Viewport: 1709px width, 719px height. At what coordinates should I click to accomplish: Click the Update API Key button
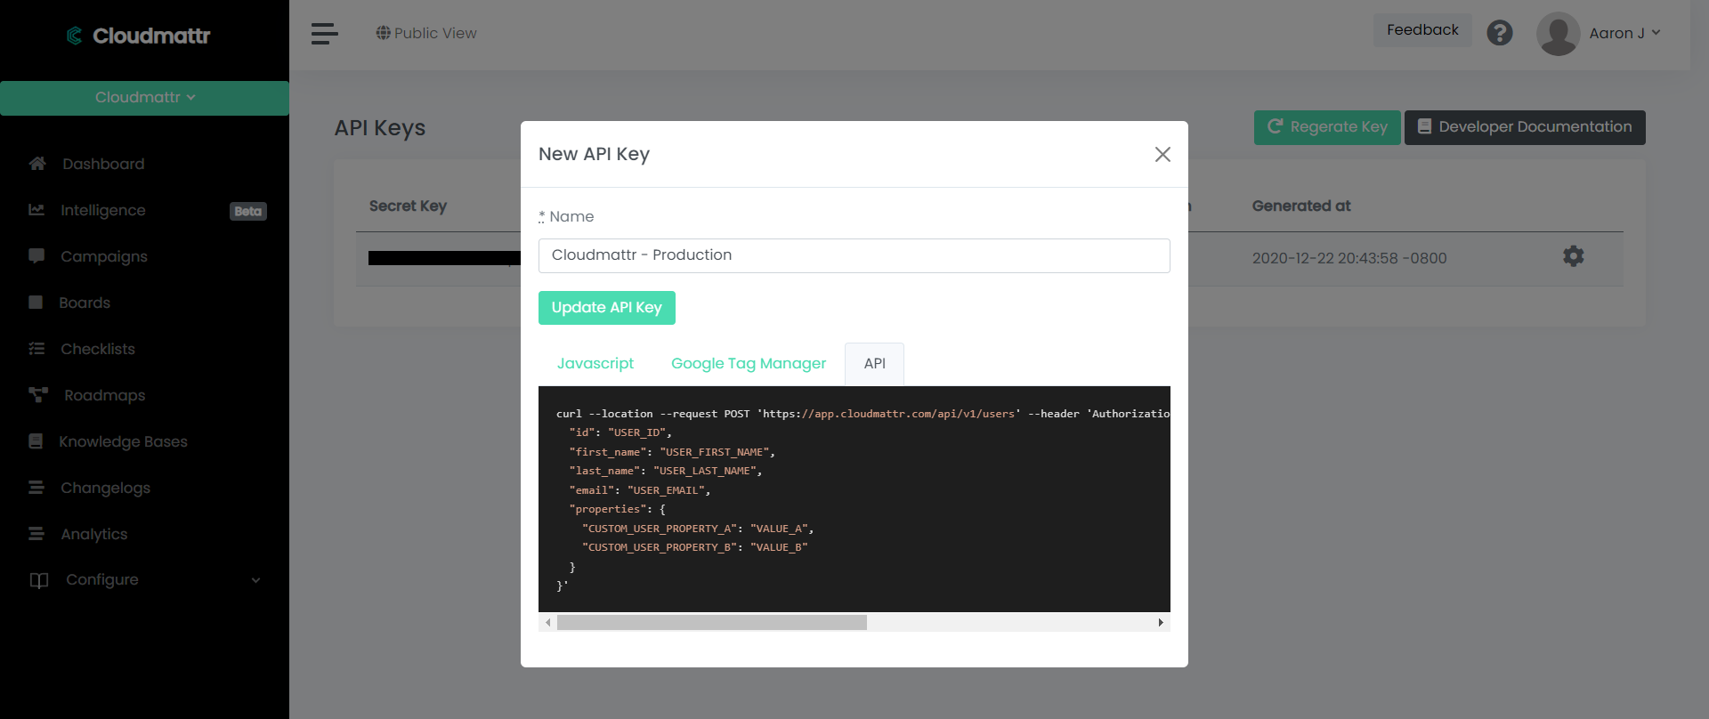607,308
